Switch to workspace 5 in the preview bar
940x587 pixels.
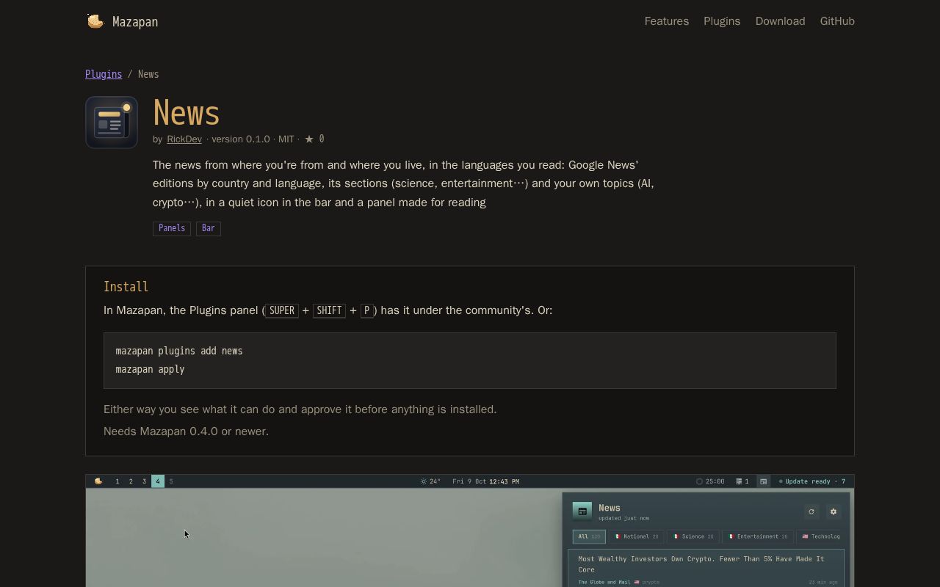171,481
